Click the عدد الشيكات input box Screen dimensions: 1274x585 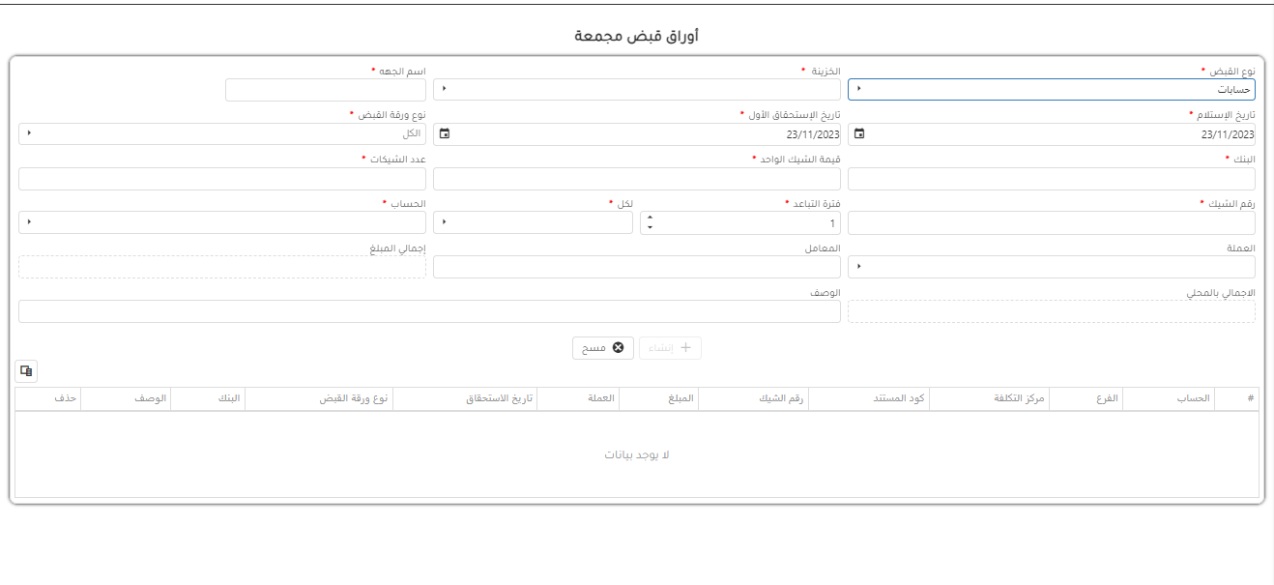(x=221, y=179)
